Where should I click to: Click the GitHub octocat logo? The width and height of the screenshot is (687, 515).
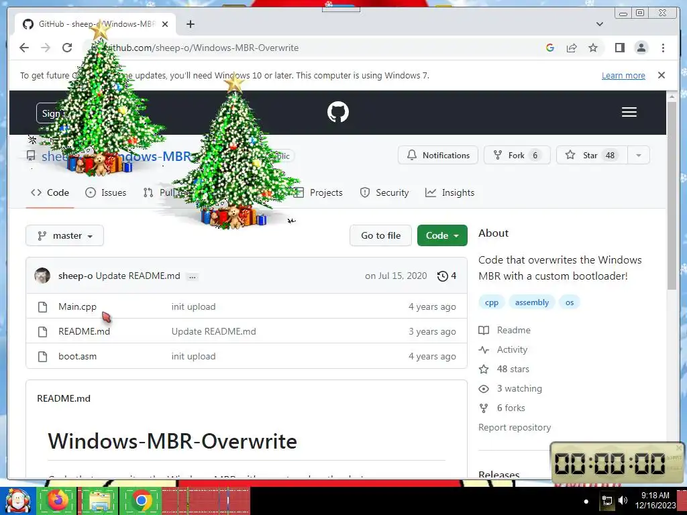click(x=338, y=112)
